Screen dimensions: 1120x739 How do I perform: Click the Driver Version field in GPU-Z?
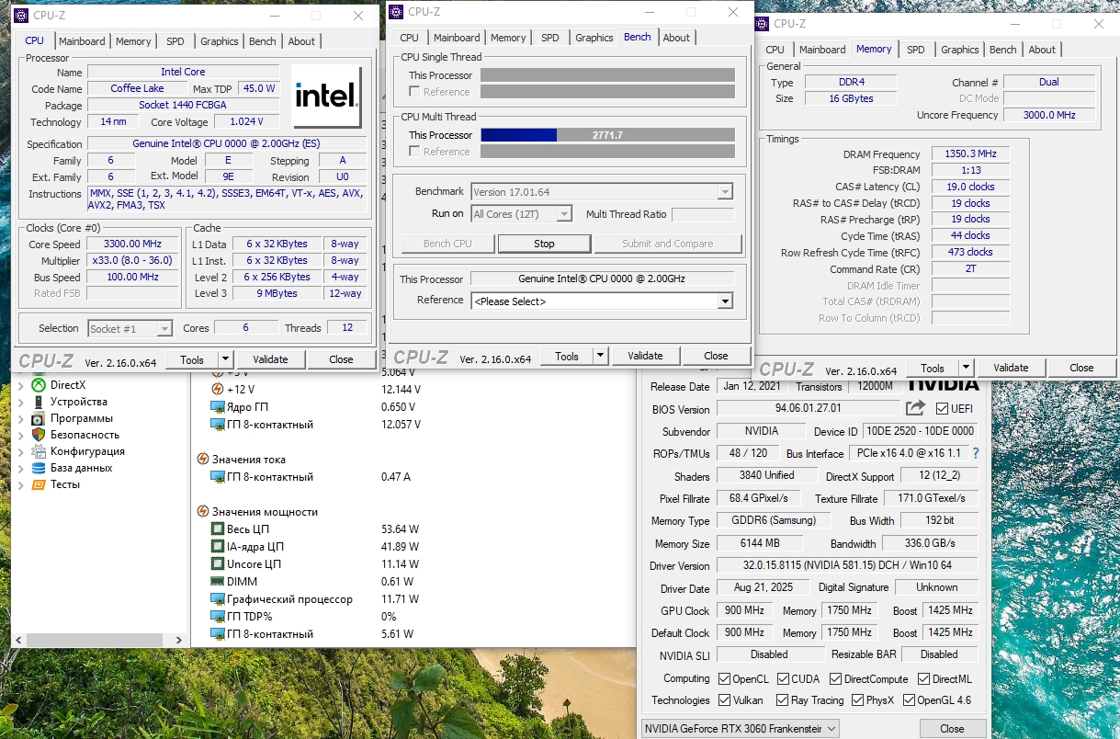(x=847, y=566)
